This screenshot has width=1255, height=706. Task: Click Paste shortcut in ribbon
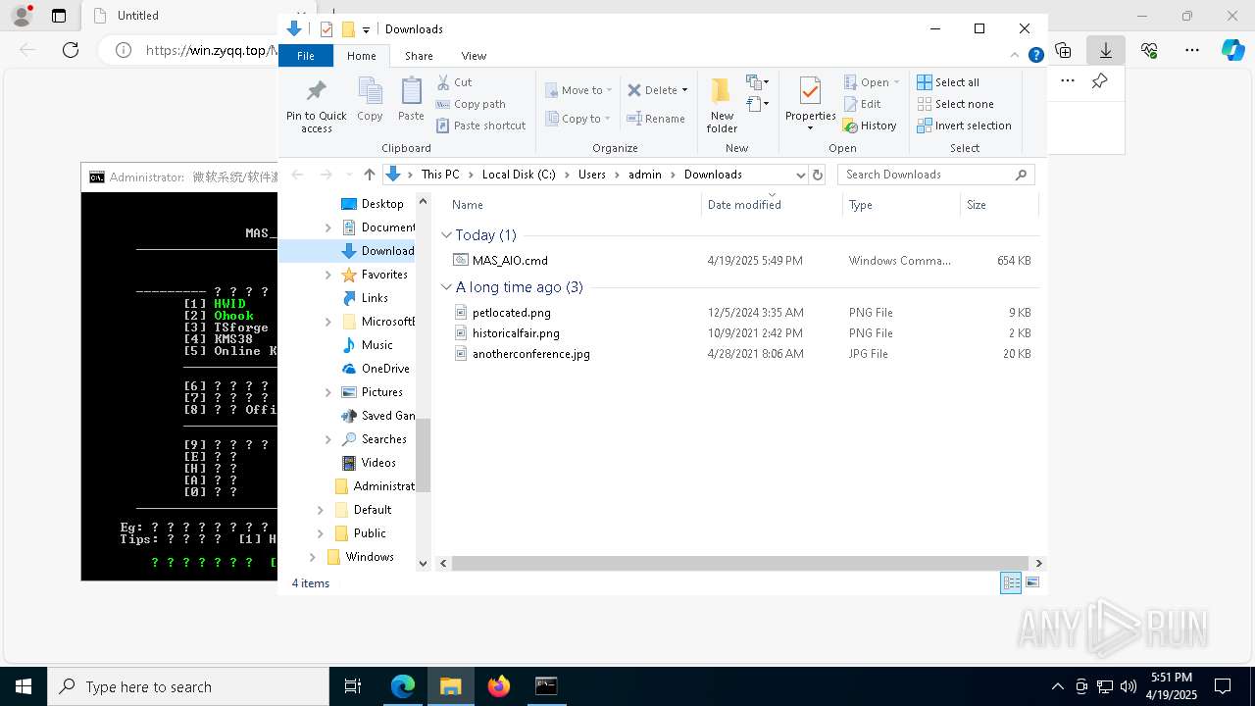[x=480, y=126]
